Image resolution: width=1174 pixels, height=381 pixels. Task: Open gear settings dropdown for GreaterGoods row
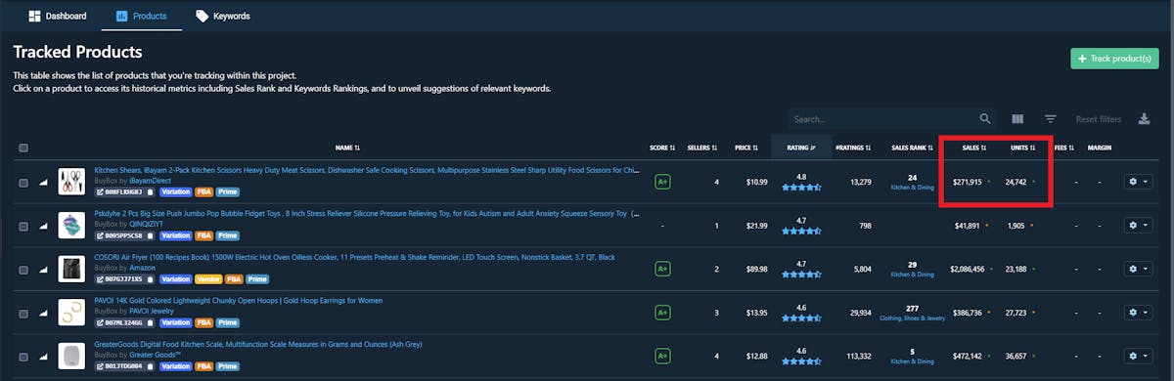[1137, 357]
